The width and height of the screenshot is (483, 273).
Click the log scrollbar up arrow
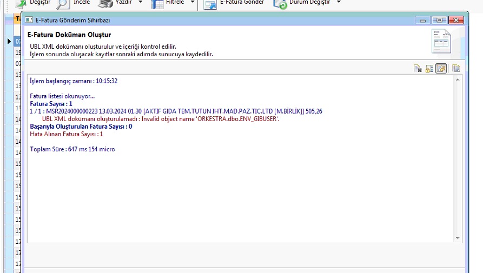(458, 80)
